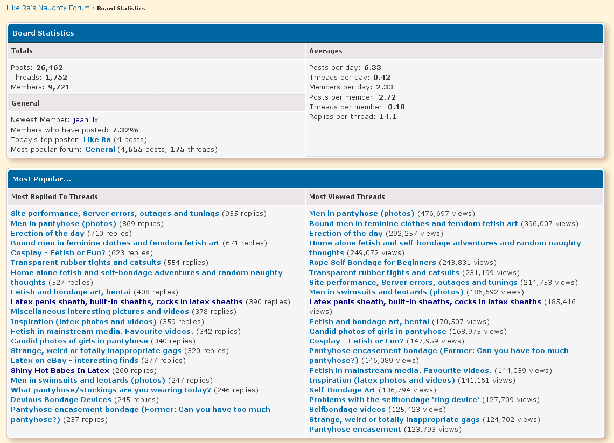Screen dimensions: 614x443
Task: Open the Like Ra's Naughty Forum breadcrumb link
Action: pyautogui.click(x=48, y=8)
